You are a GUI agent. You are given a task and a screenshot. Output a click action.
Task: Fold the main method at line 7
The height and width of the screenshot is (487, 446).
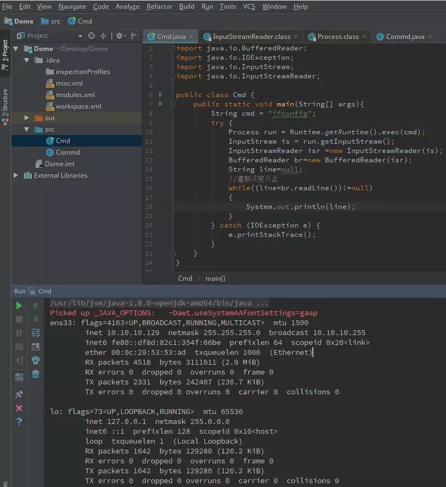click(x=173, y=104)
